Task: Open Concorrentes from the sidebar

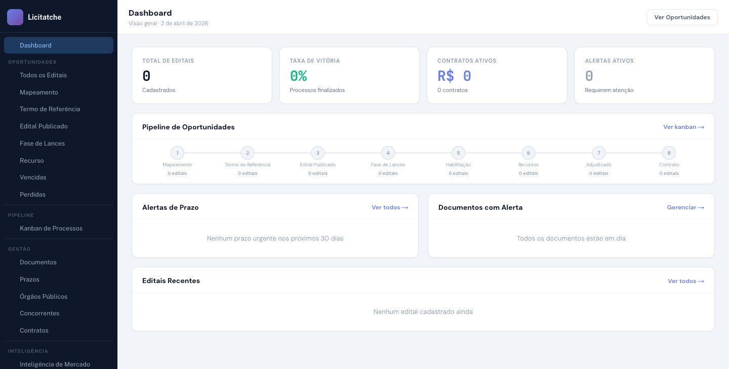Action: tap(39, 313)
